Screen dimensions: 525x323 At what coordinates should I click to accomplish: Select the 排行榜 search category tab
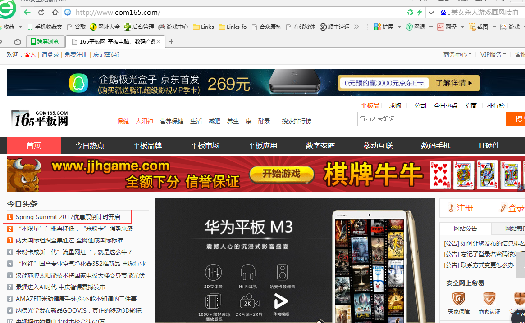[x=496, y=106]
